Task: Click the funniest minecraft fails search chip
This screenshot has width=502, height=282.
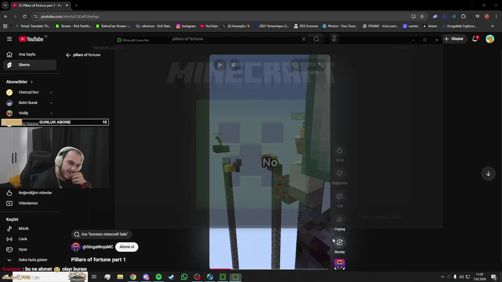Action: (x=101, y=234)
